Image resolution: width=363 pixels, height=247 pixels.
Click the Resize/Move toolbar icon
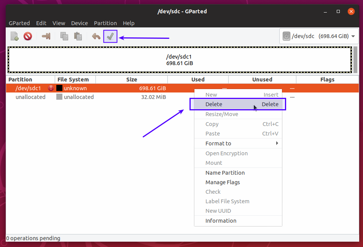point(46,37)
